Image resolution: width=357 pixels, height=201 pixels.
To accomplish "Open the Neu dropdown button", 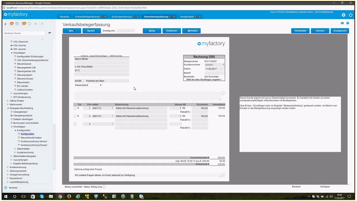I will click(72, 31).
